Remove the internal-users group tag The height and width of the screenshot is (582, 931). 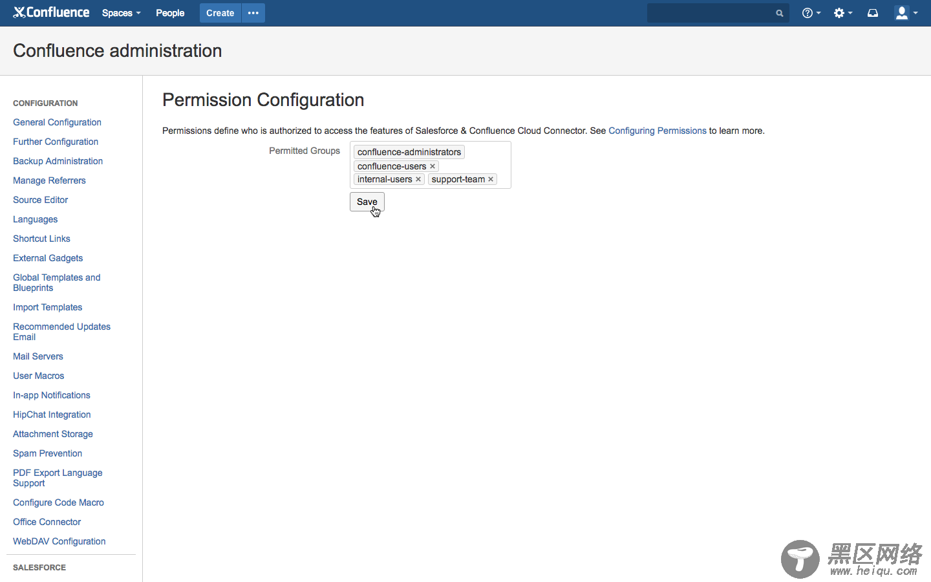click(418, 179)
